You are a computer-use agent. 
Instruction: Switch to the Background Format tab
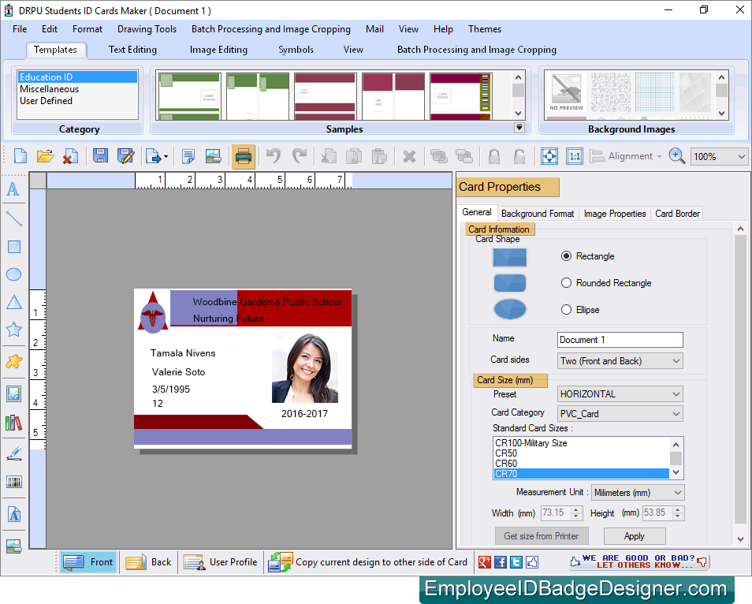point(537,213)
